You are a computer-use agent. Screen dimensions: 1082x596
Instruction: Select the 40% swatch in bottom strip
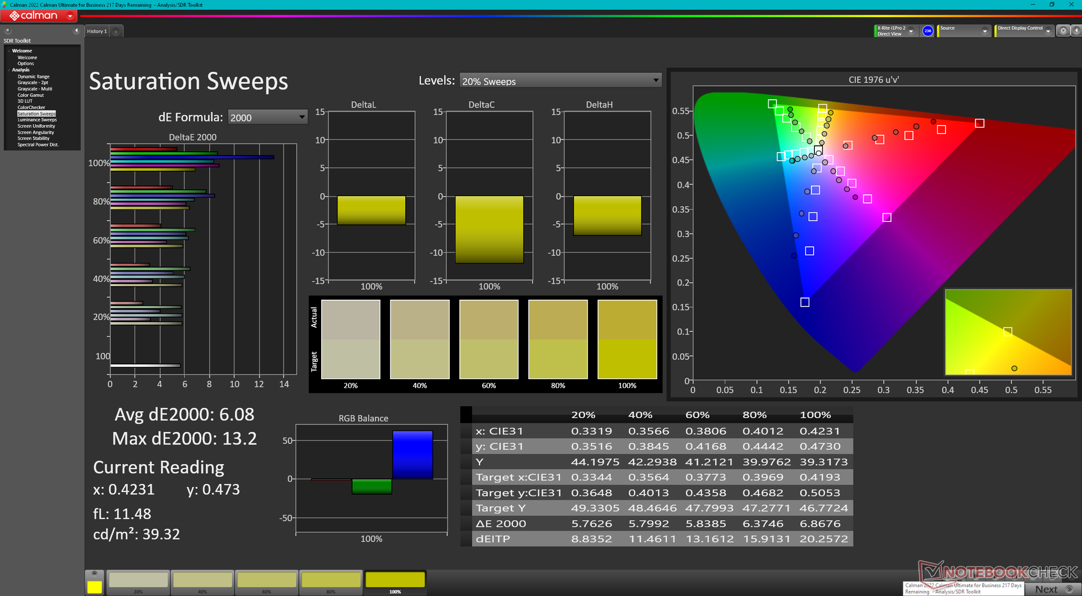pyautogui.click(x=202, y=582)
